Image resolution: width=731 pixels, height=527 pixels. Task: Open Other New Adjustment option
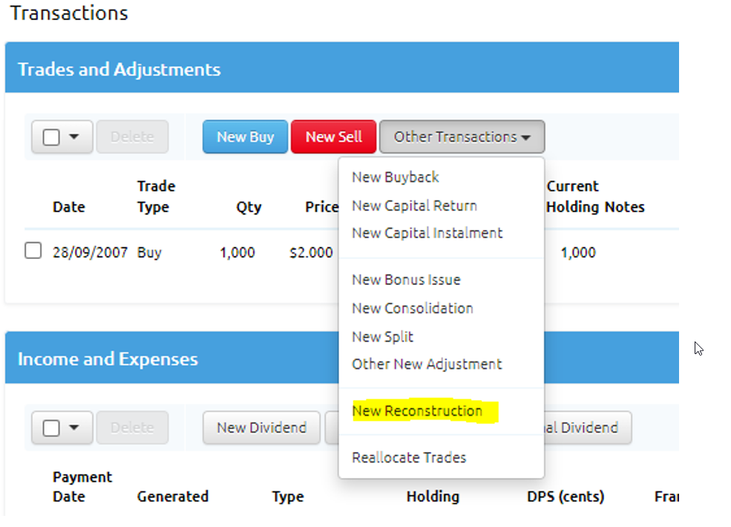tap(427, 364)
